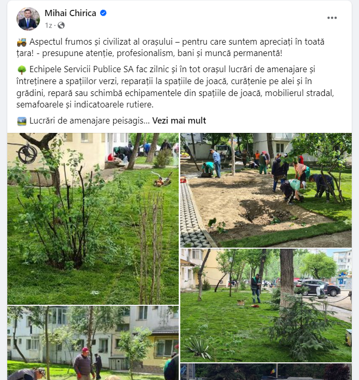Click the Lucrări de amenajare peisagis text
Screen dimensions: 359x380
89,120
